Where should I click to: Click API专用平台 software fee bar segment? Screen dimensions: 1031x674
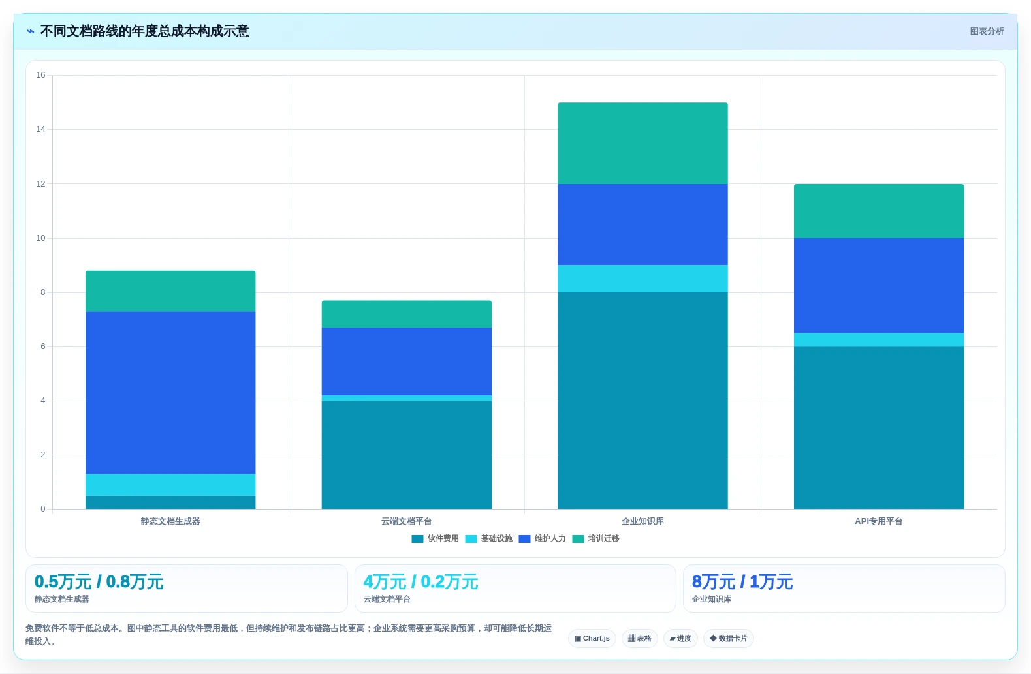[879, 428]
